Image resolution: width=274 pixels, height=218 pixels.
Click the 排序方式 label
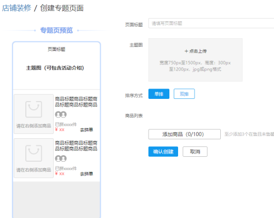(x=134, y=96)
